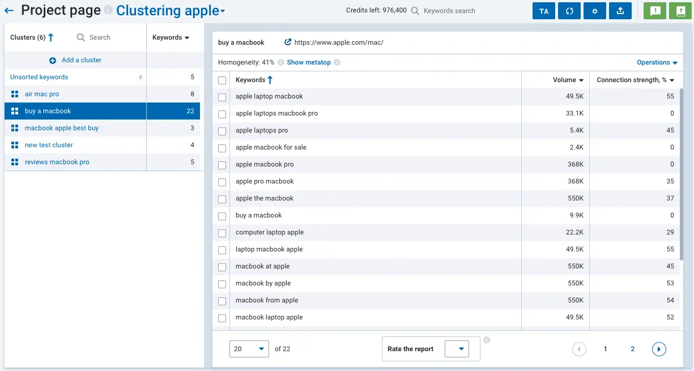Expand the Rate the report dropdown
Viewport: 694px width, 371px height.
click(459, 349)
